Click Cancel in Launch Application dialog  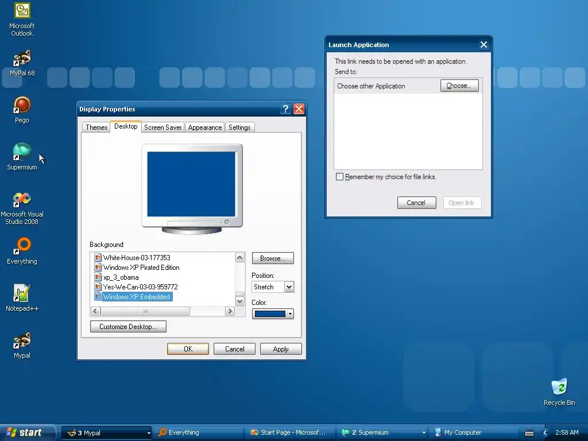[417, 203]
